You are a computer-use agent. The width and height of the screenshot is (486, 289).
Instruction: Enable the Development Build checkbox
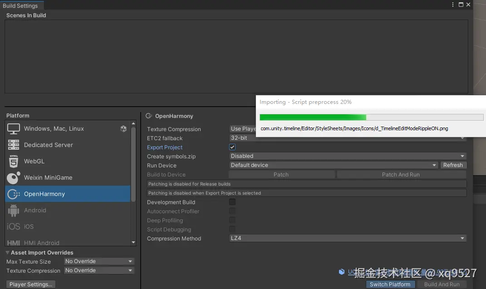pos(232,202)
